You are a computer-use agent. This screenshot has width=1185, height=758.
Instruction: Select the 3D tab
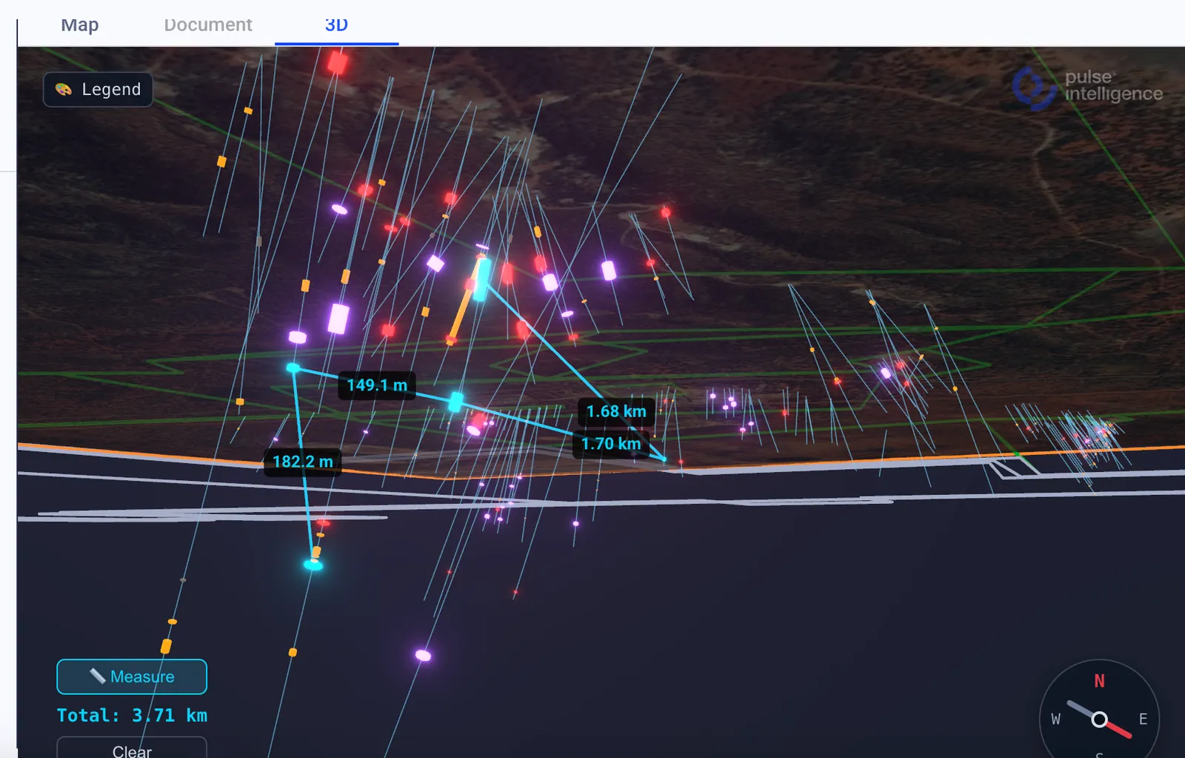point(336,25)
